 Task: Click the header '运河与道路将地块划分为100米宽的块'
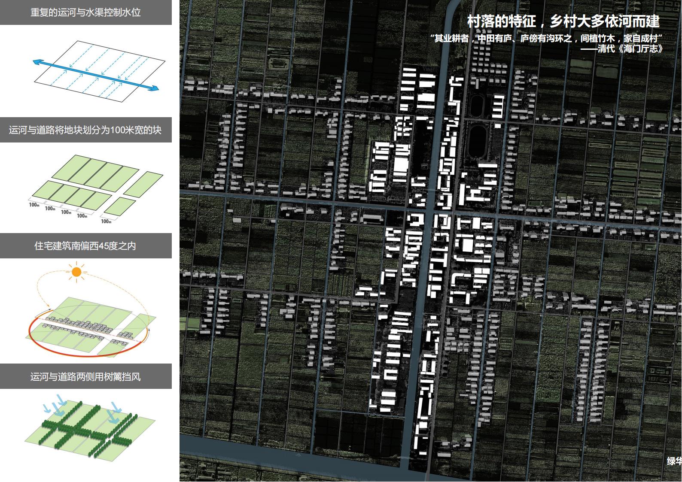pyautogui.click(x=85, y=130)
